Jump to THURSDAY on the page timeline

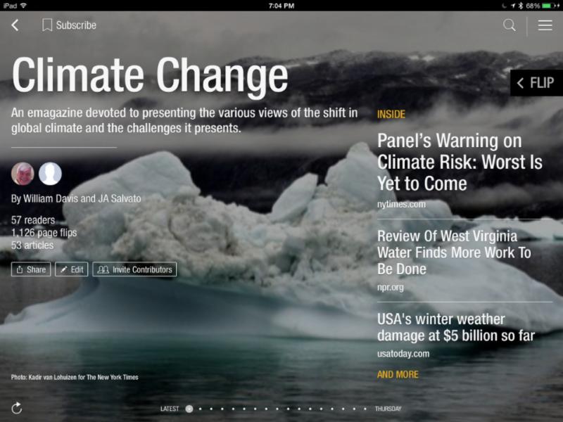pyautogui.click(x=388, y=409)
